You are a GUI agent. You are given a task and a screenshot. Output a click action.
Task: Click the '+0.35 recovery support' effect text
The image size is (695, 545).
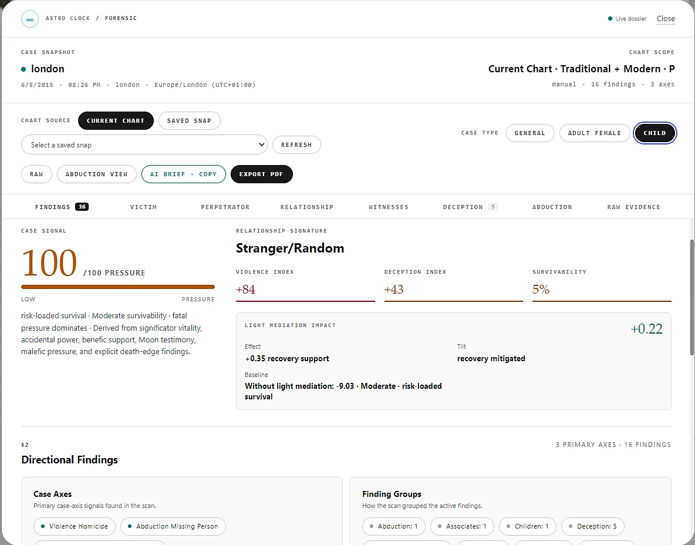[287, 358]
